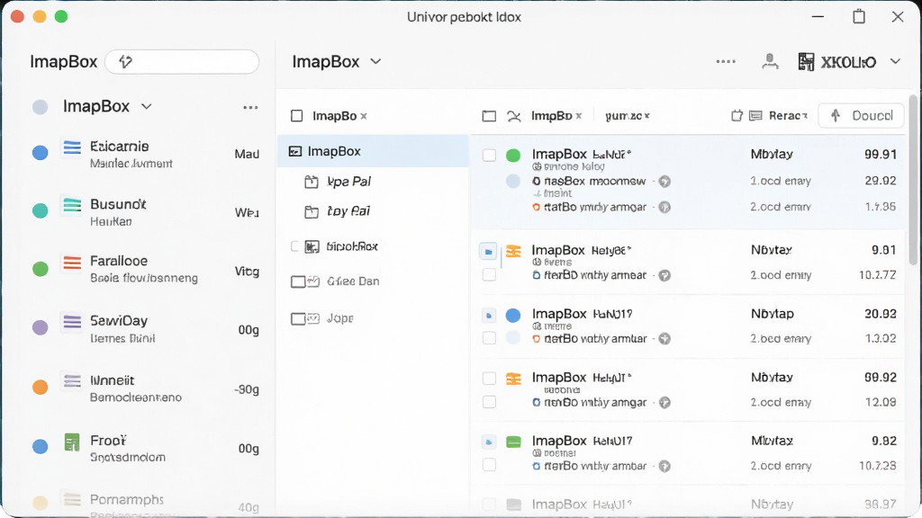Toggle checkbox of first ImapBox message 99.91
The height and width of the screenshot is (518, 922).
[x=489, y=155]
